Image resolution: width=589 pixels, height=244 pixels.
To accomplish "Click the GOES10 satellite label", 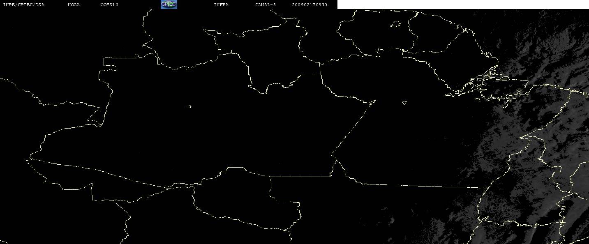I will [109, 5].
